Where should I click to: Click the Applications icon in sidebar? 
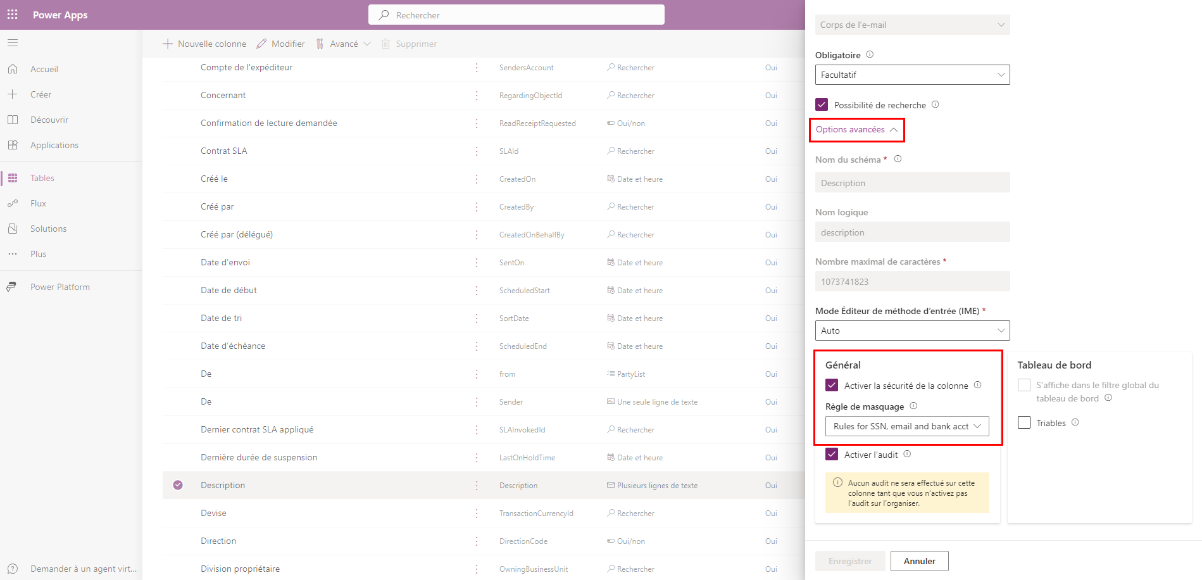pyautogui.click(x=13, y=145)
